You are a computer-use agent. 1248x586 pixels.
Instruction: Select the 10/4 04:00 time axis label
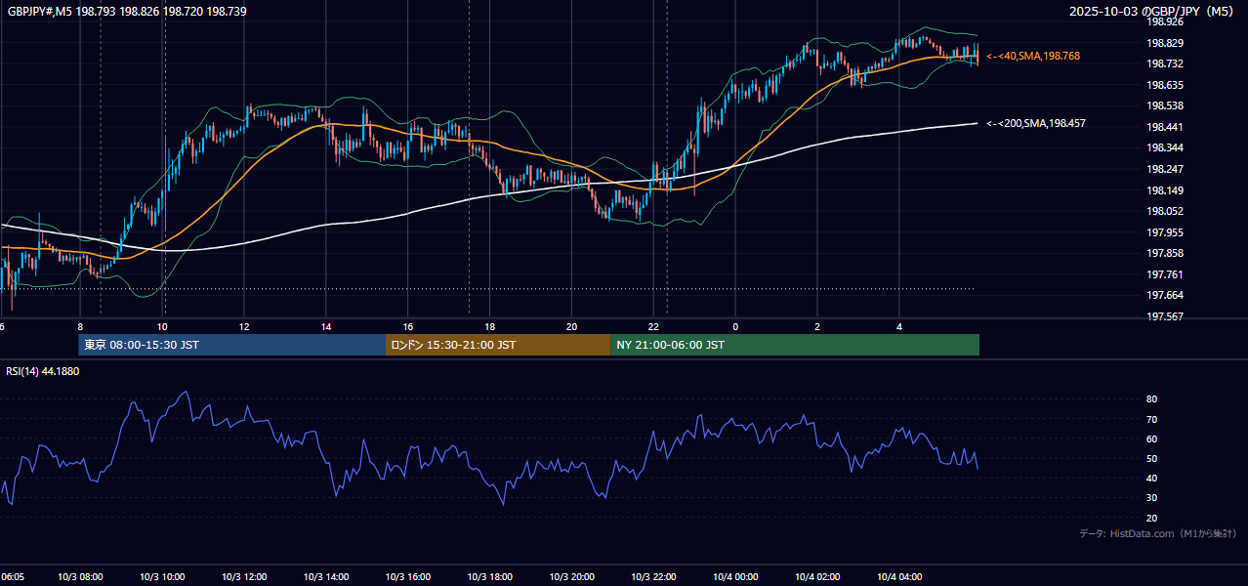pyautogui.click(x=898, y=576)
